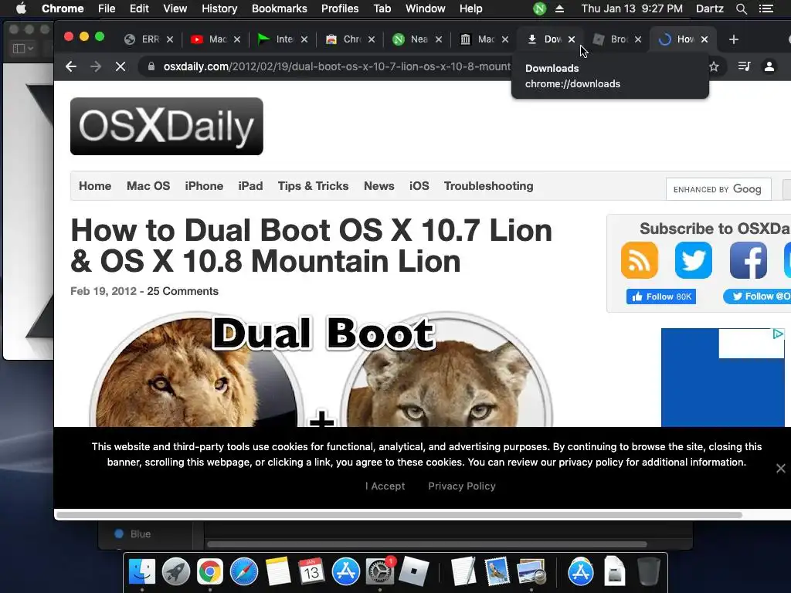Screen dimensions: 791x593
Task: Click the Facebook Follow 80K button
Action: 661,296
